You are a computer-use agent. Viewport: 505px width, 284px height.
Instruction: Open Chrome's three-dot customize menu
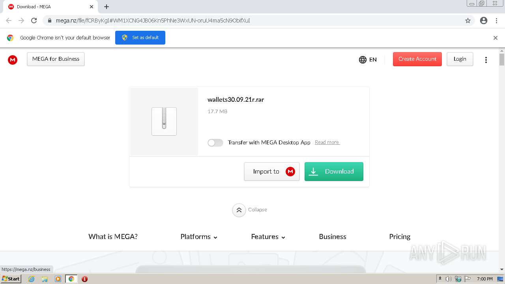pyautogui.click(x=497, y=21)
